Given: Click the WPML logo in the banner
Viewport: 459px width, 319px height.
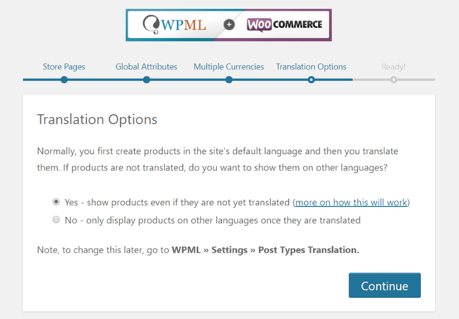Looking at the screenshot, I should click(x=175, y=24).
